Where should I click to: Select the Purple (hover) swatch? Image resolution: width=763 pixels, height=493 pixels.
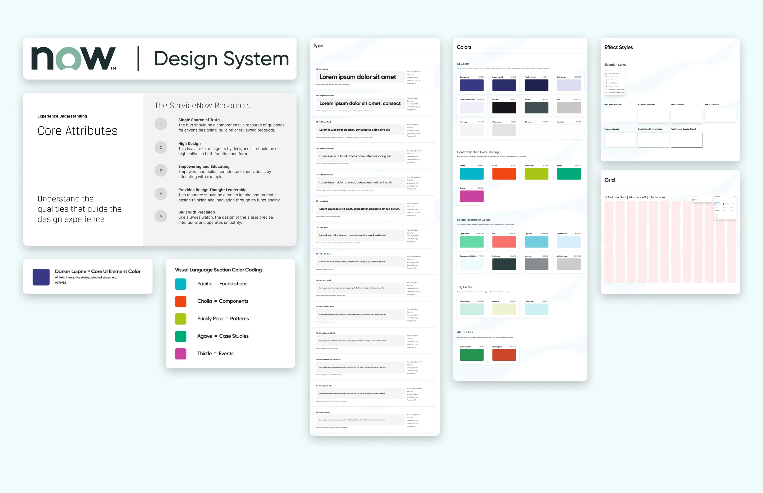[x=504, y=85]
